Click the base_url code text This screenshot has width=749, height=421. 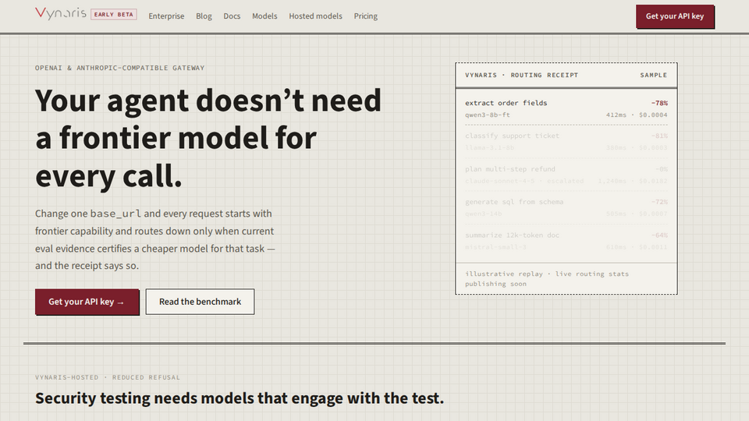tap(115, 214)
